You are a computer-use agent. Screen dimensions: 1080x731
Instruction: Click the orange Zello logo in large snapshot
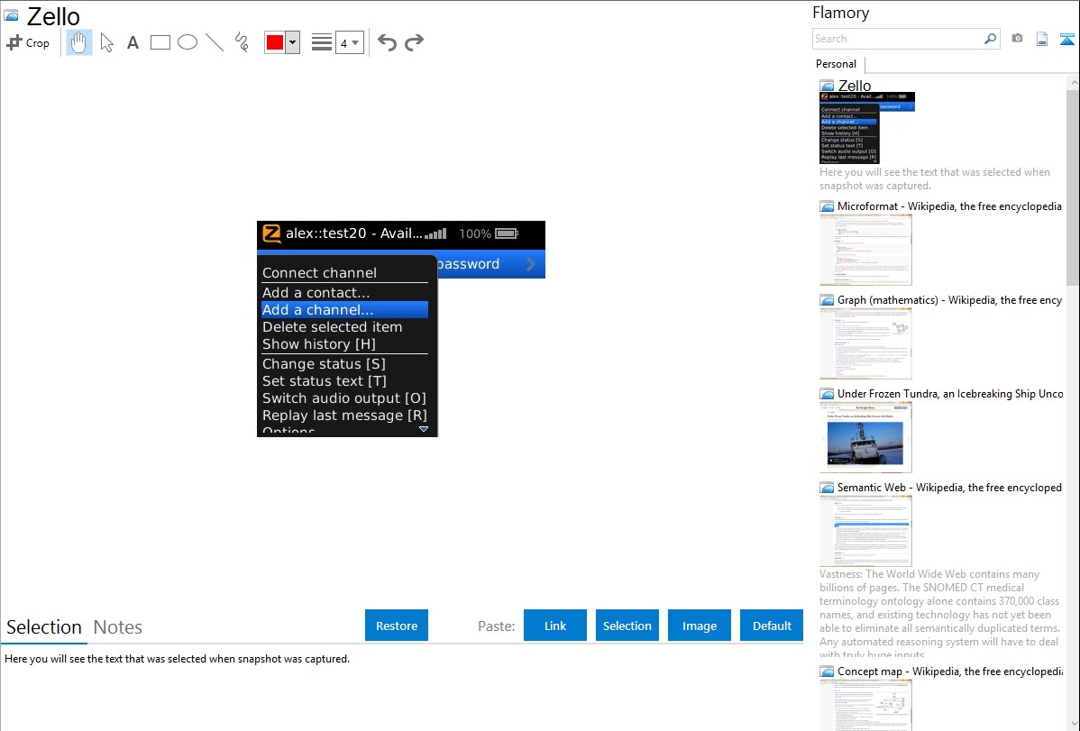coord(272,233)
